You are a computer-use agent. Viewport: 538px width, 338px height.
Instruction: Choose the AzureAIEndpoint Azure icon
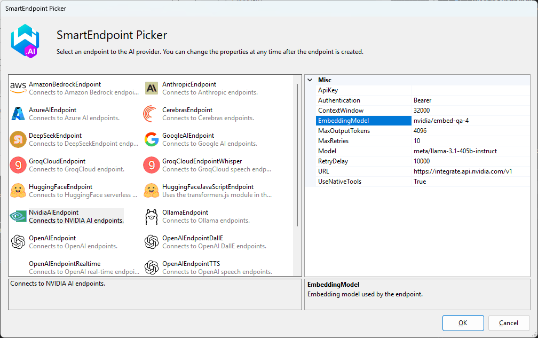pyautogui.click(x=18, y=114)
